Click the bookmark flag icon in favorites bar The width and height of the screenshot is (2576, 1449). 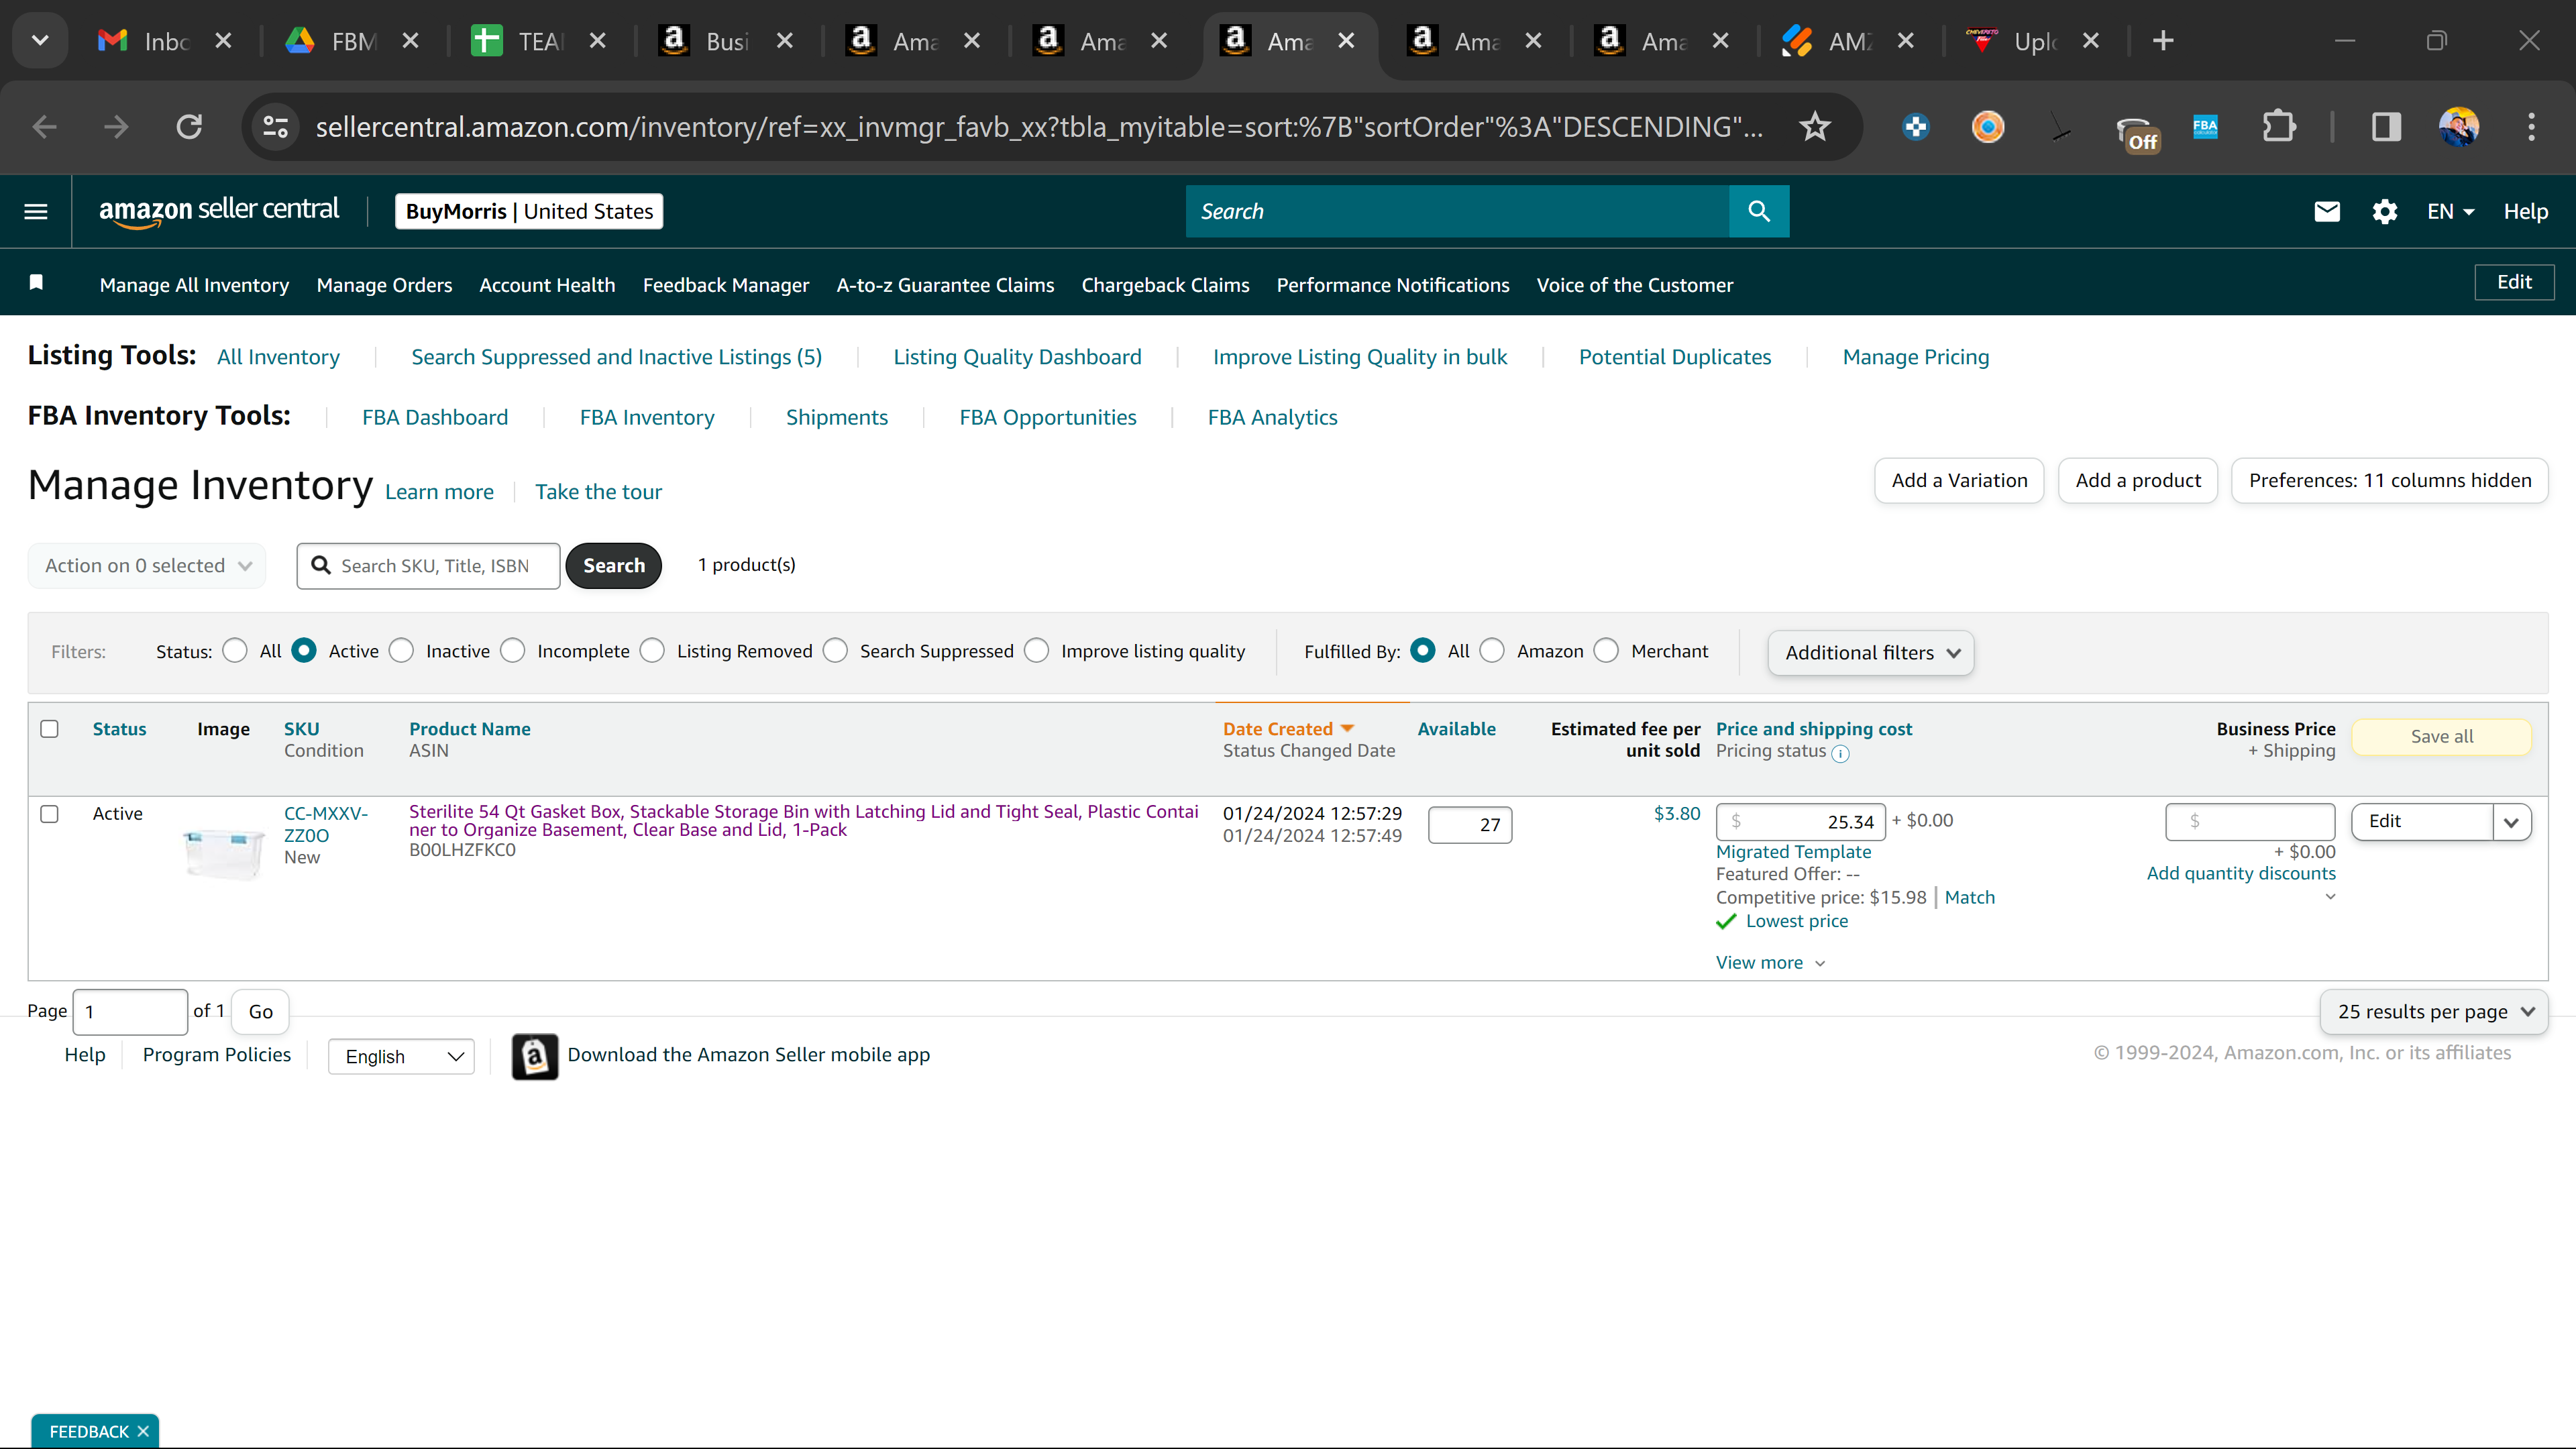click(36, 283)
